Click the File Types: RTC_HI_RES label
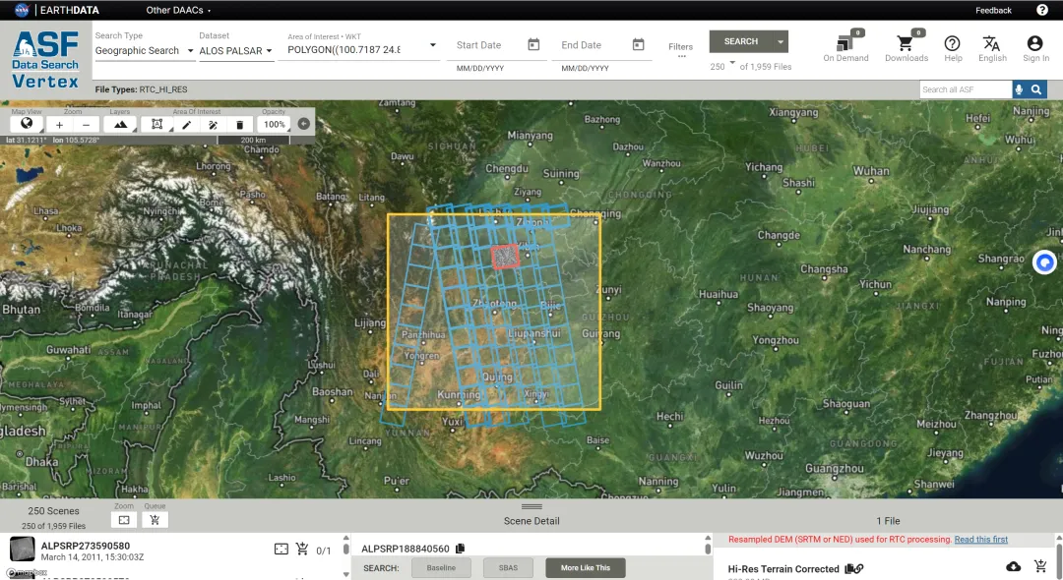The image size is (1063, 580). [x=141, y=89]
